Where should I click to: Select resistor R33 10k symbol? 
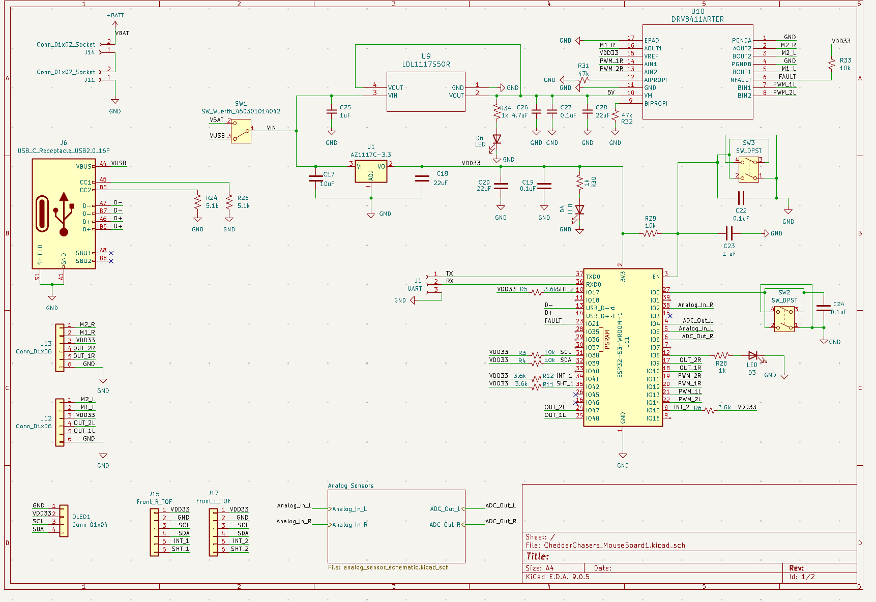pos(831,64)
